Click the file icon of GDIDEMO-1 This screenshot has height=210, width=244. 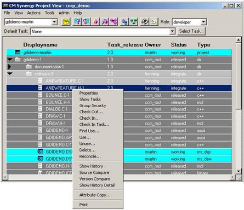point(40,130)
